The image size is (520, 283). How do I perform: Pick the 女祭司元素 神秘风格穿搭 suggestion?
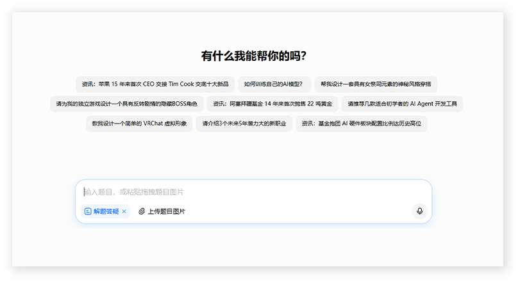(x=376, y=84)
